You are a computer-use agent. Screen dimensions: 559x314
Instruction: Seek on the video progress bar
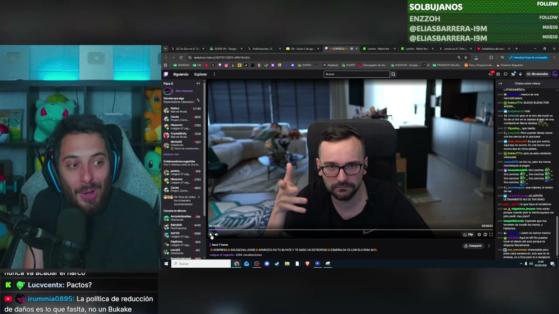pos(351,229)
